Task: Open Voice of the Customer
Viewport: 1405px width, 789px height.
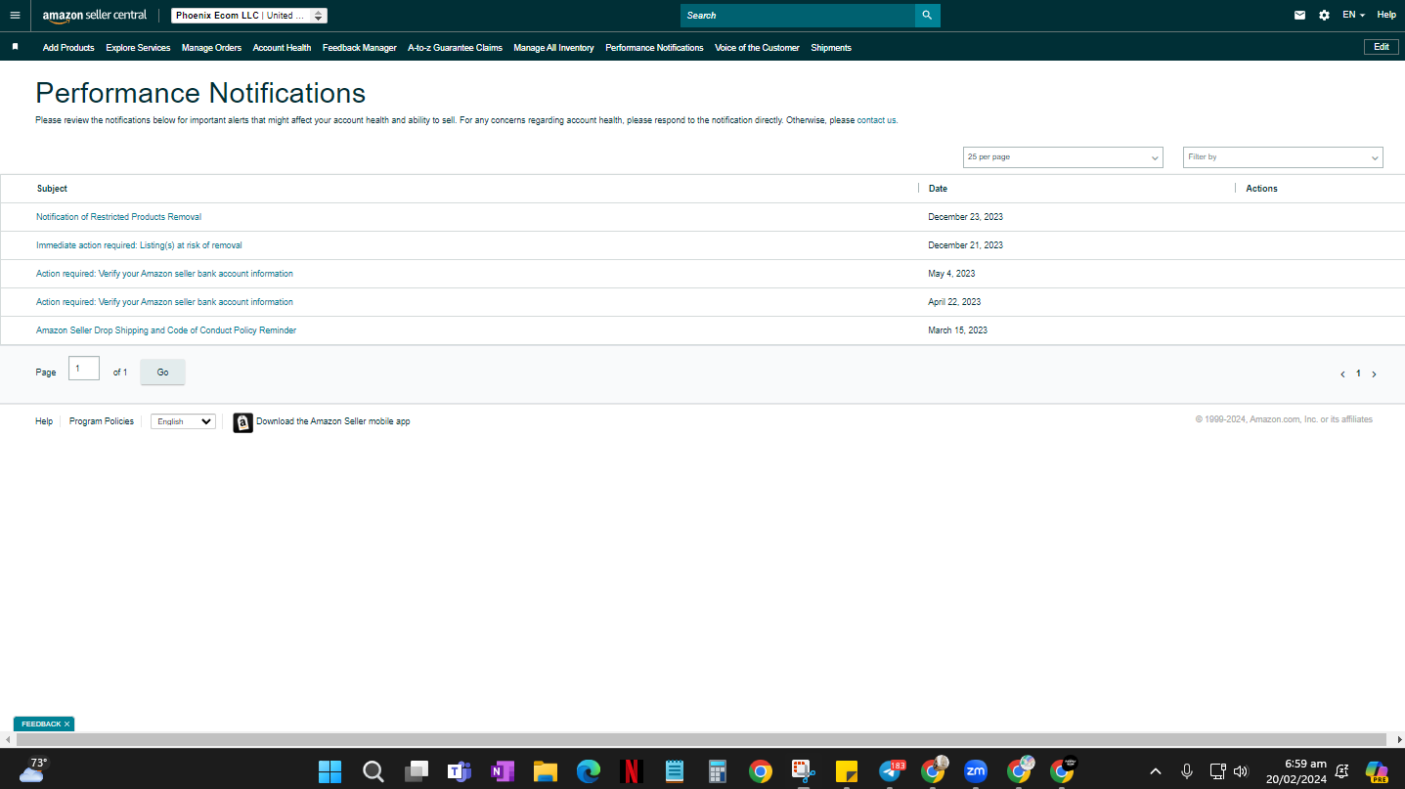Action: click(757, 48)
